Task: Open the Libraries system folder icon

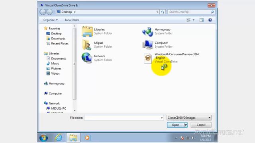Action: (87, 31)
